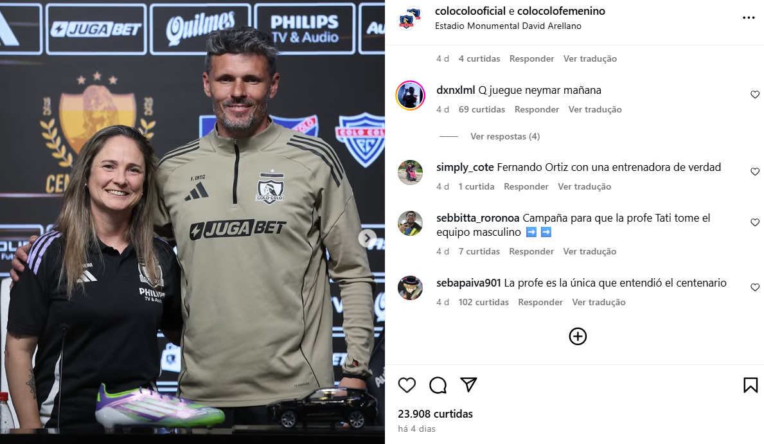Open sebbitta_roronoa's profile picture
Screen dimensions: 764x444
pos(410,223)
